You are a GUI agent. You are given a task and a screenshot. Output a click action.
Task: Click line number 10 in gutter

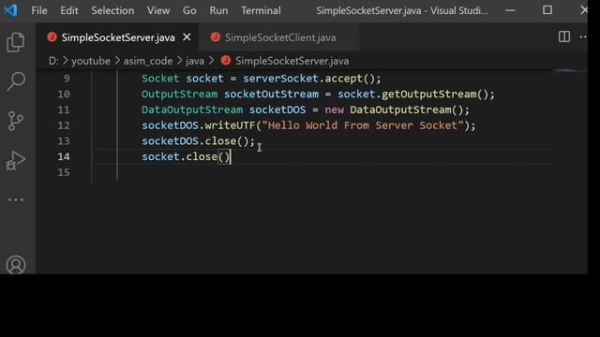[x=64, y=94]
